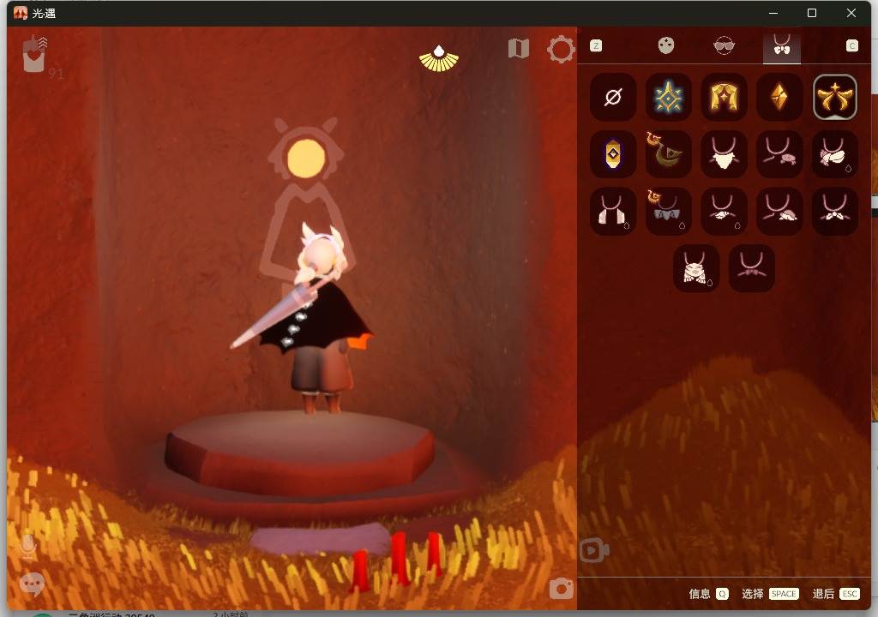
Task: Select the highlighted golden wings pendant
Action: (x=834, y=98)
